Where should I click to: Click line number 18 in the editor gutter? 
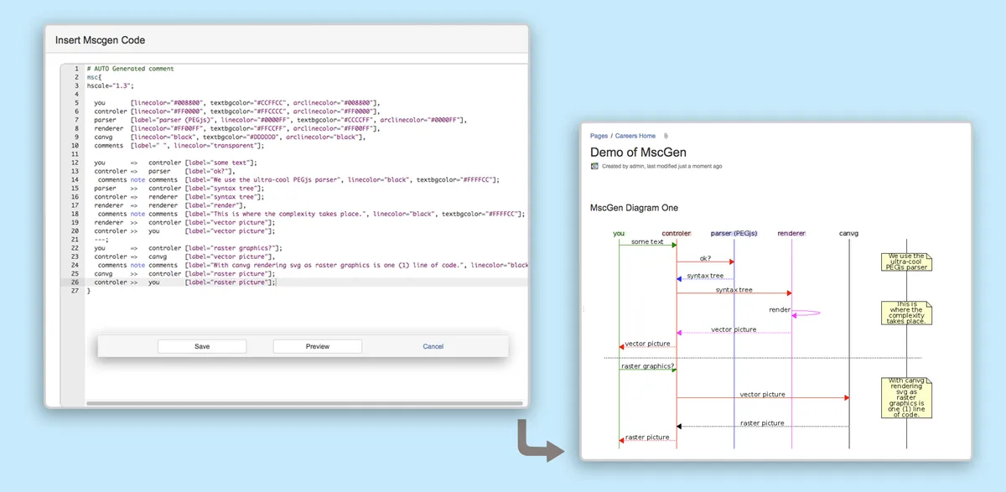(75, 214)
